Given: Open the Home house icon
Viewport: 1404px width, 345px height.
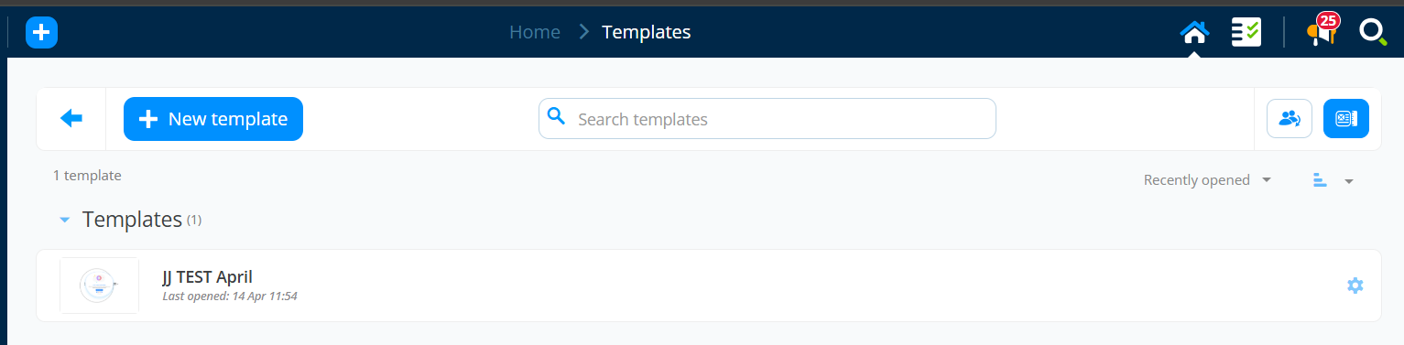Looking at the screenshot, I should pyautogui.click(x=1194, y=33).
